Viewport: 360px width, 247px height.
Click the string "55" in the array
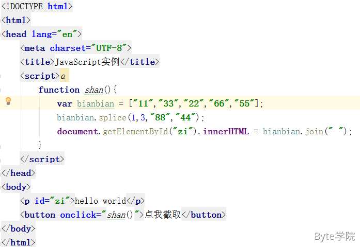coord(244,103)
